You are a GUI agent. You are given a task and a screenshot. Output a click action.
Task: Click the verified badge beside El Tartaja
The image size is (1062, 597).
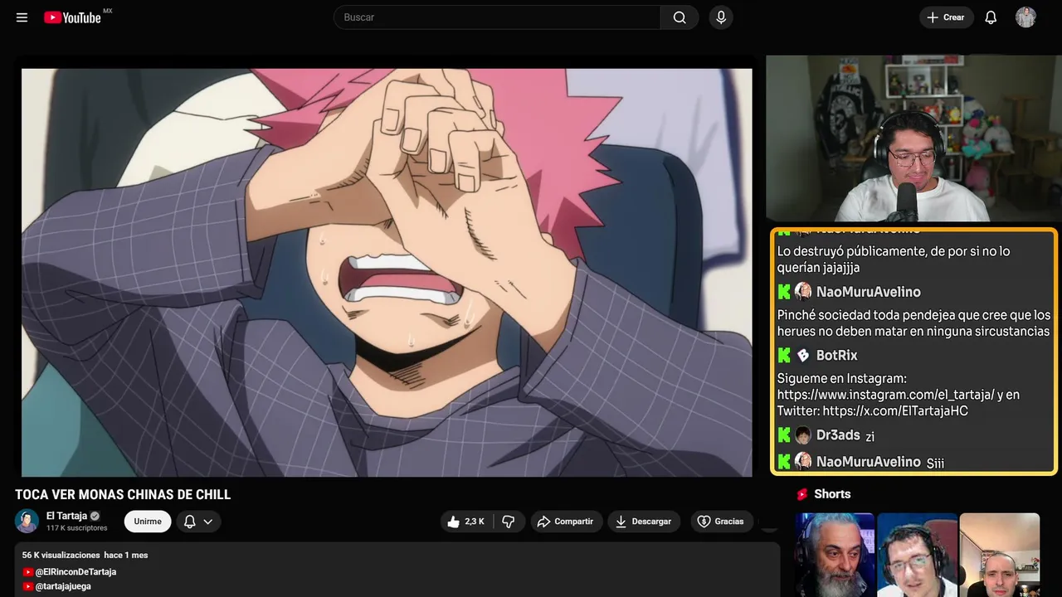(95, 516)
